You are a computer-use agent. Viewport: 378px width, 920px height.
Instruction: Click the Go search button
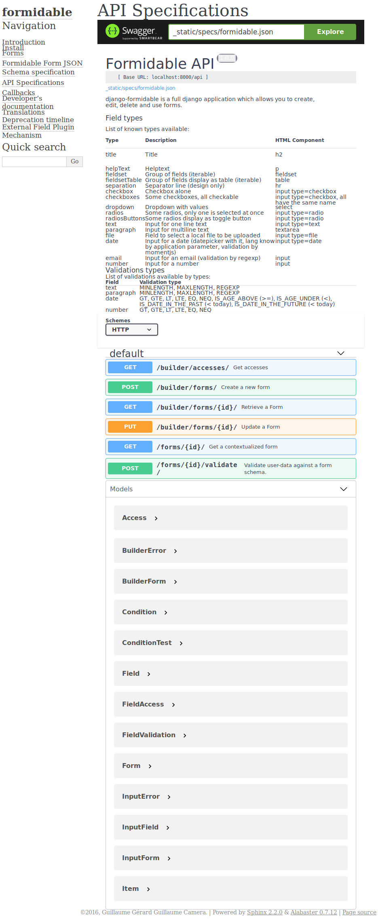[x=75, y=161]
